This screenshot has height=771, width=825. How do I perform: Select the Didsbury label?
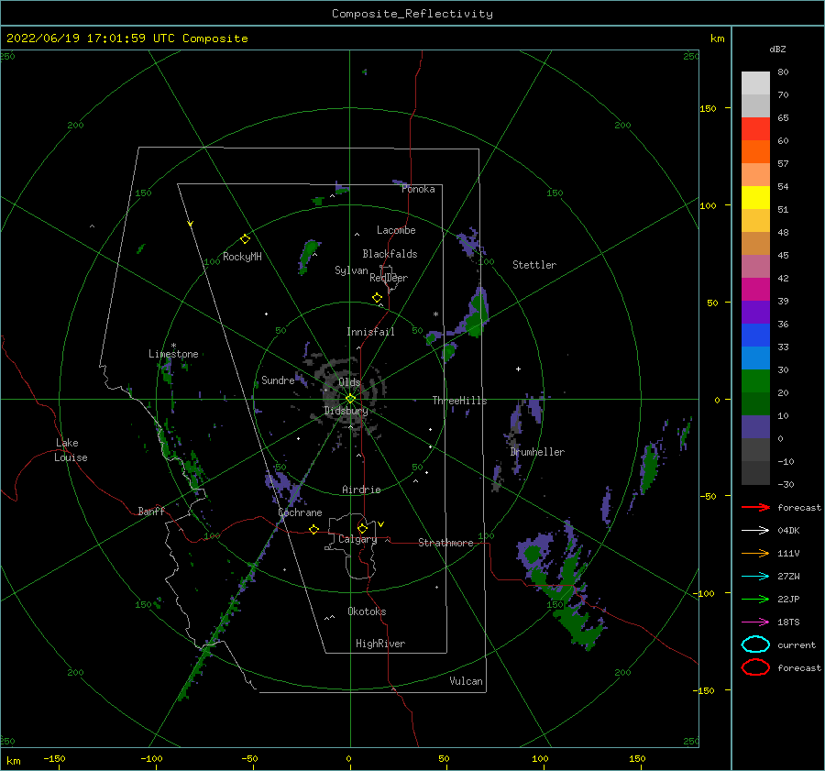[x=346, y=411]
